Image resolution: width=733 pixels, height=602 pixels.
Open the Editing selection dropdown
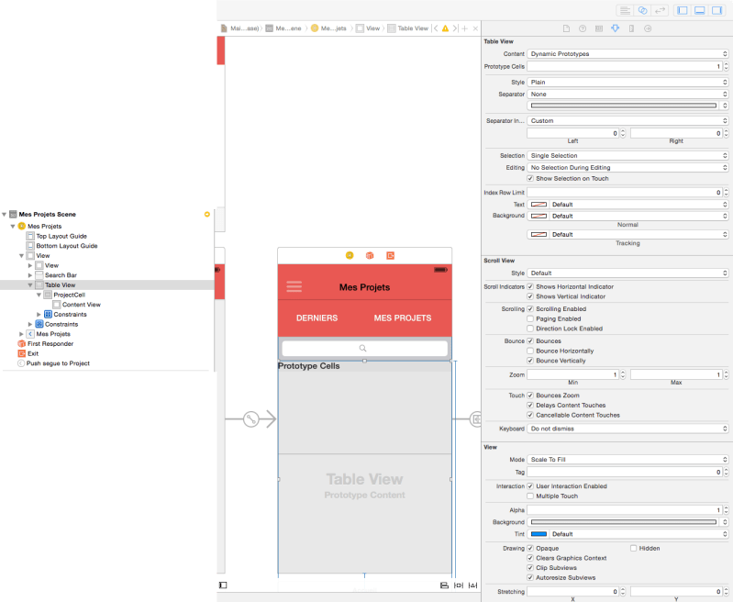click(x=627, y=167)
